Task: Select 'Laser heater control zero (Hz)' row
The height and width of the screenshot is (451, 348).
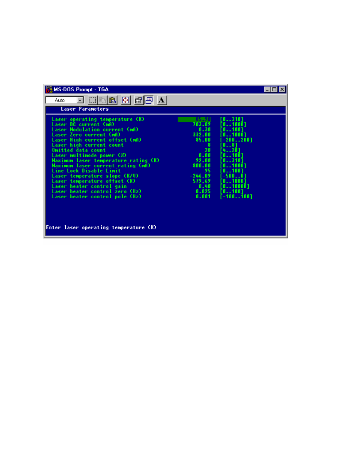Action: pos(147,191)
